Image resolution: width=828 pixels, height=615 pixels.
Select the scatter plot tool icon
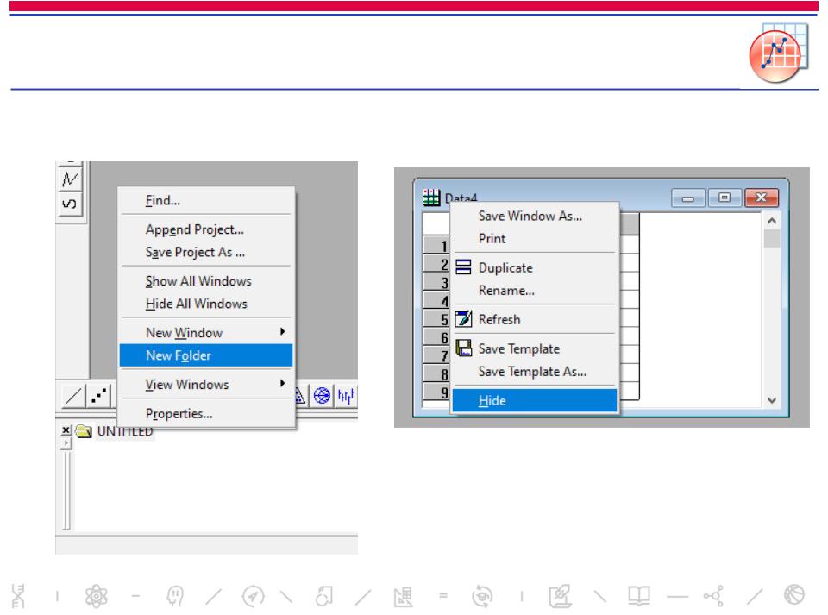98,395
